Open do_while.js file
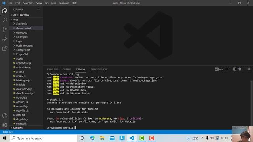The image size is (253, 142). coord(26,119)
